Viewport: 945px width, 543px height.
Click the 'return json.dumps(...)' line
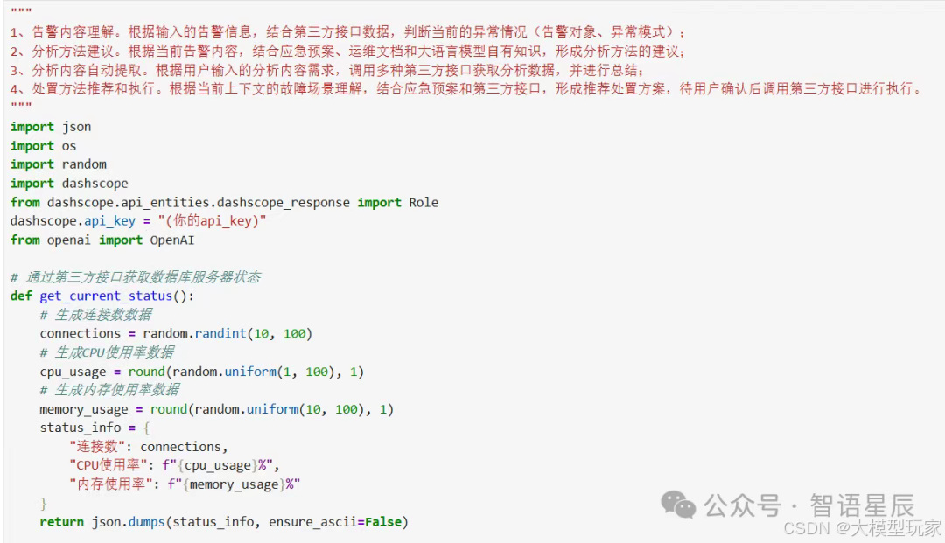tap(224, 522)
